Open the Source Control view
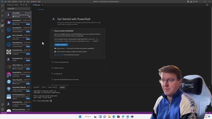The width and height of the screenshot is (212, 119). tap(2, 16)
